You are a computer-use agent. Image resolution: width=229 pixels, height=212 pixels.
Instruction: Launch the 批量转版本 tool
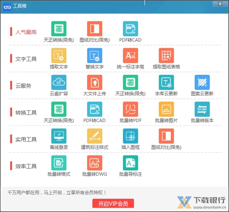click(x=202, y=109)
